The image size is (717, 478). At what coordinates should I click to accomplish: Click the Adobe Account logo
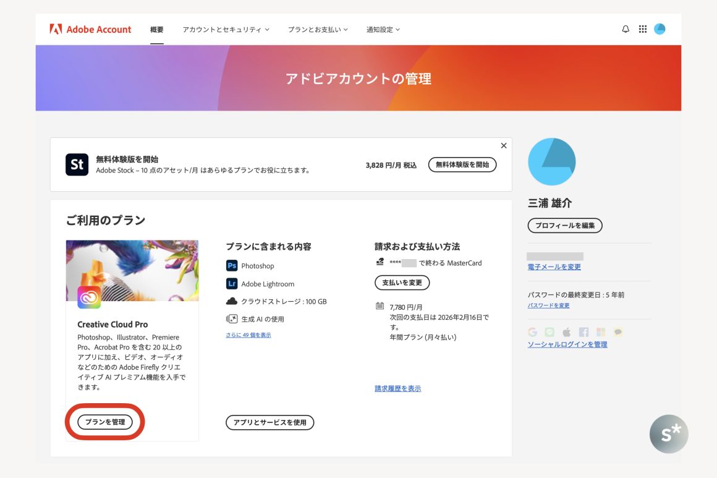[90, 29]
